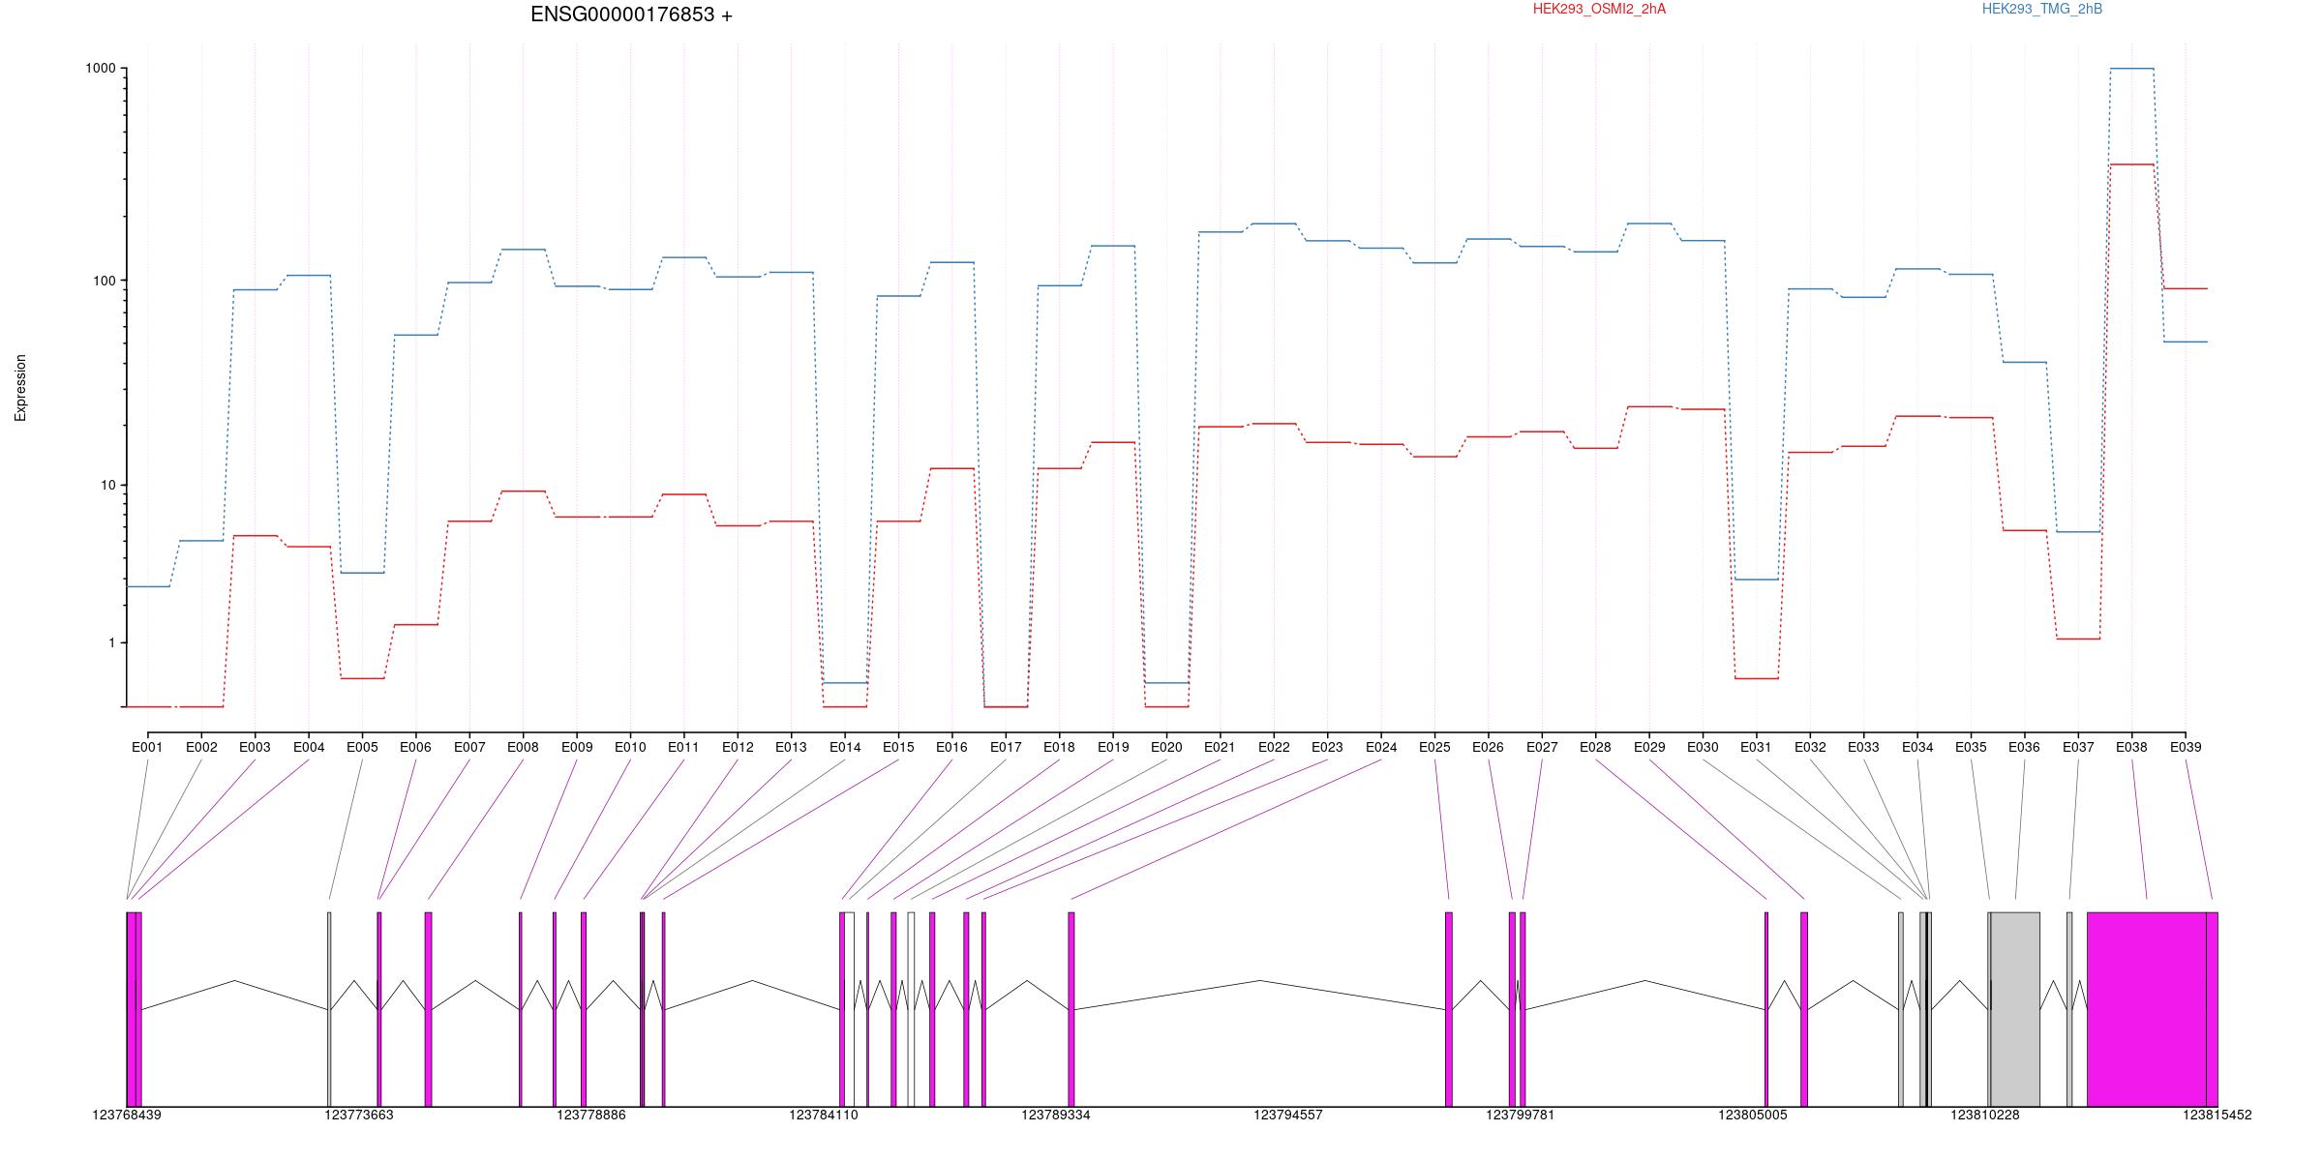
Task: Click exon label E035
Action: [1971, 747]
